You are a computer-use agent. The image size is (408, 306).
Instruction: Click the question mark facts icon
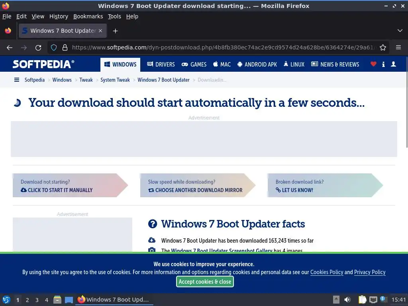coord(153,224)
